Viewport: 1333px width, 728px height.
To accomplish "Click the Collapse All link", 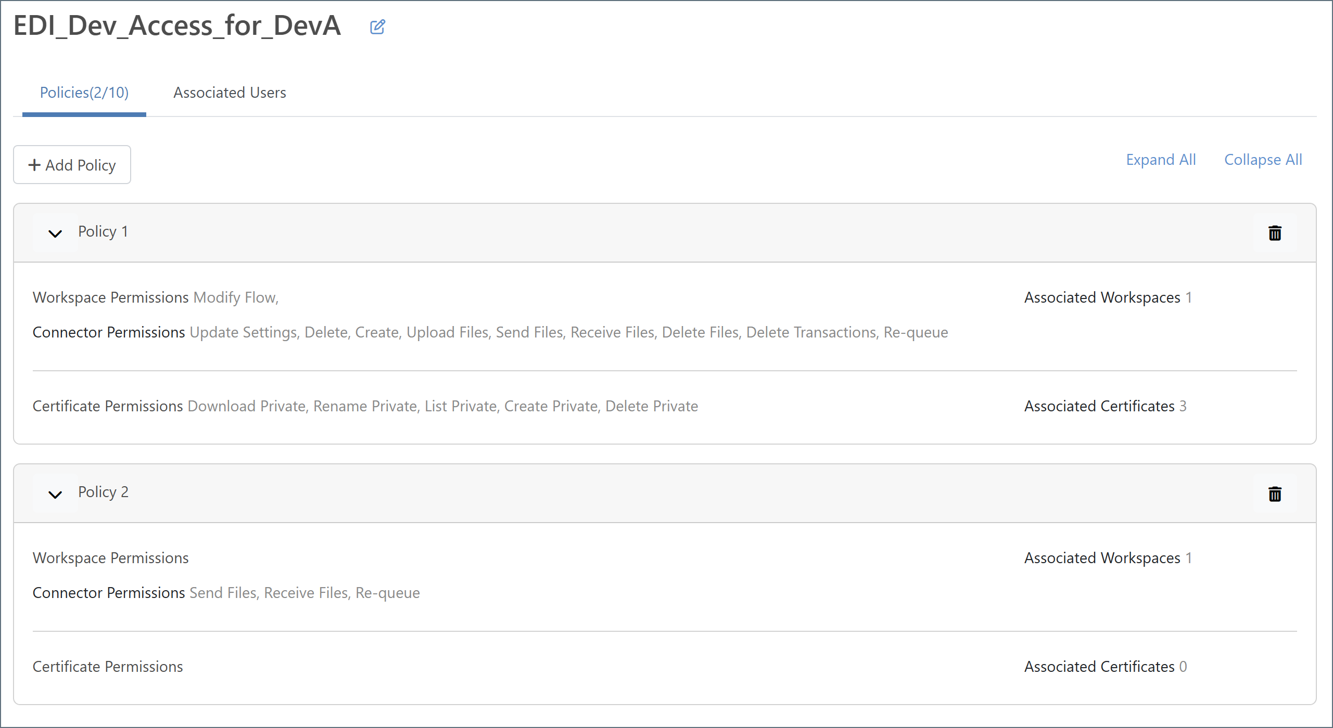I will pyautogui.click(x=1263, y=160).
